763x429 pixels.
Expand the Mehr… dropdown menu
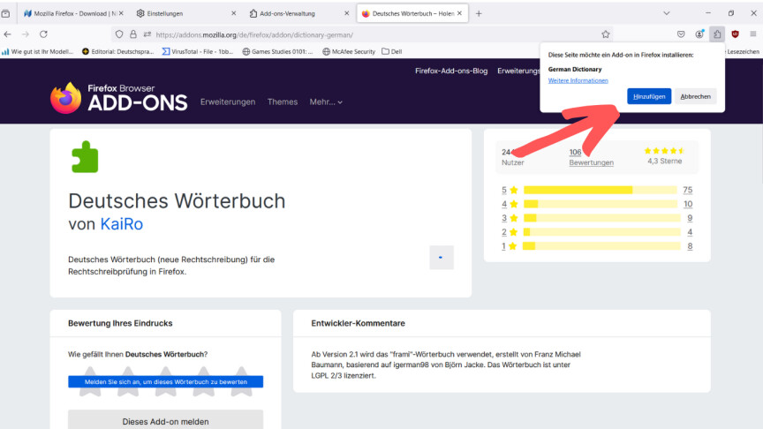[326, 102]
